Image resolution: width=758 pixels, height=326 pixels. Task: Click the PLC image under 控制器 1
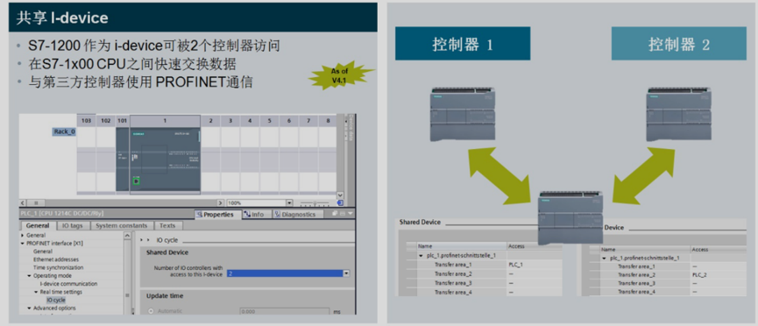point(463,115)
